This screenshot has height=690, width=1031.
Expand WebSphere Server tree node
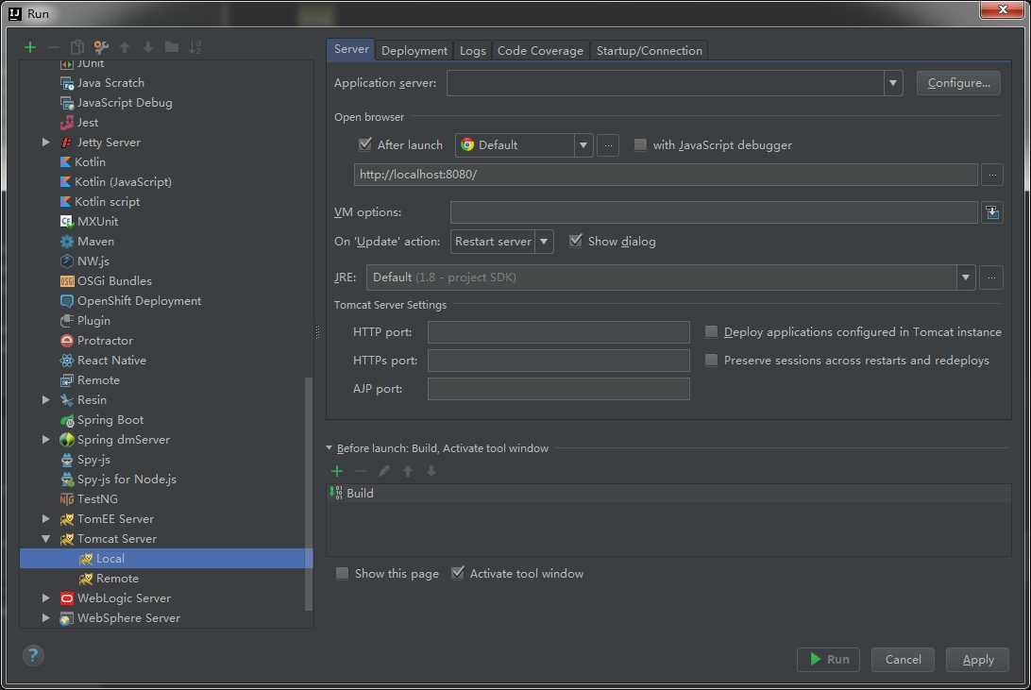pyautogui.click(x=45, y=617)
